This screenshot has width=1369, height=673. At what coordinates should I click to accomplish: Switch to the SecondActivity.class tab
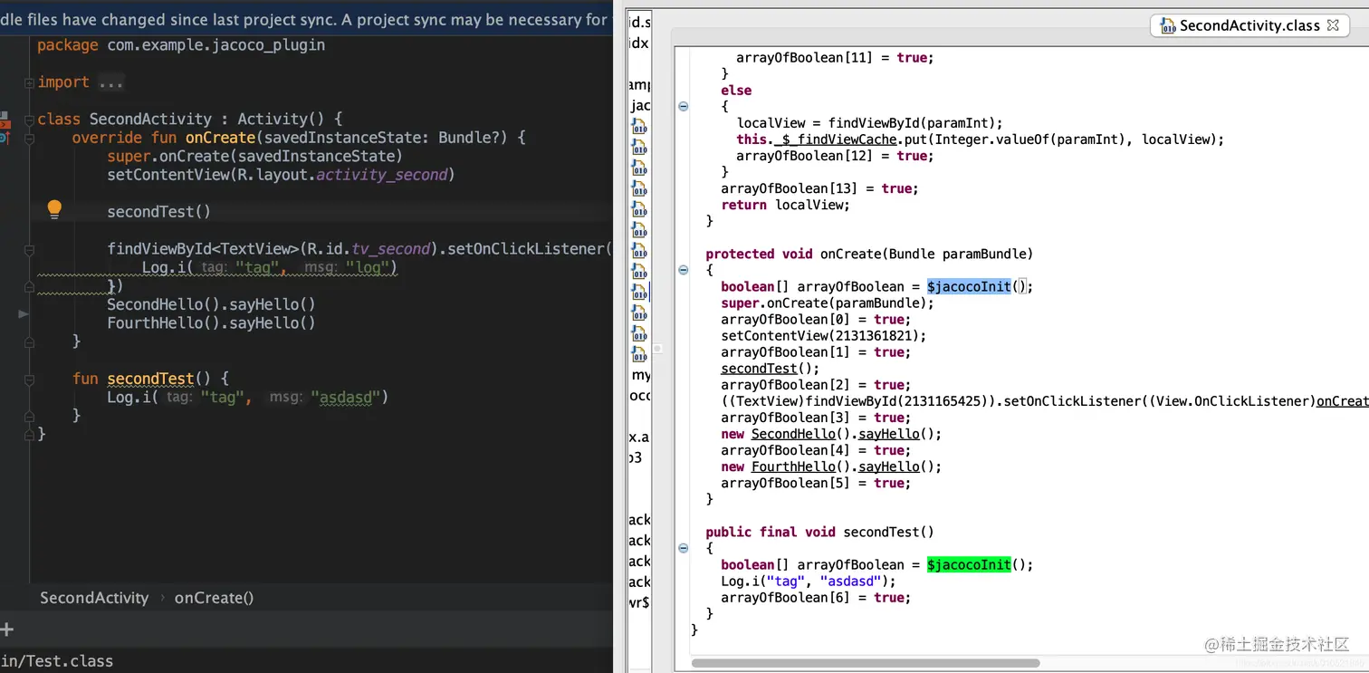coord(1249,26)
